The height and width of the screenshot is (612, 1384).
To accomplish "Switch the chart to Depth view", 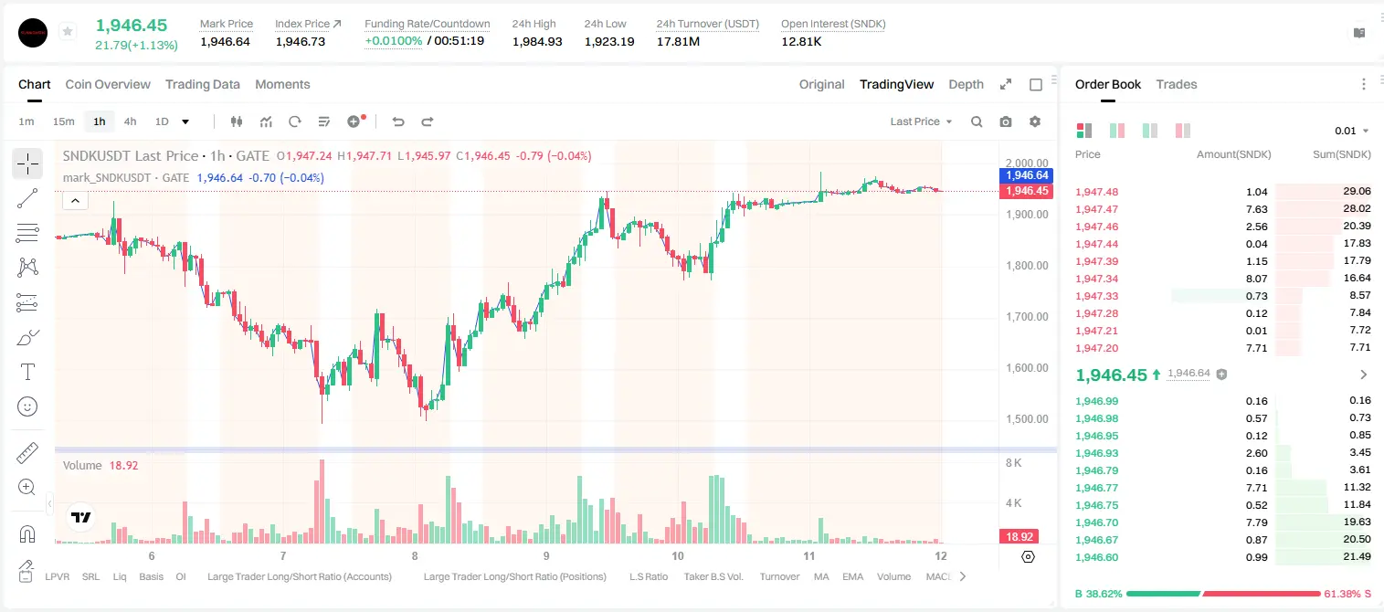I will click(x=966, y=84).
